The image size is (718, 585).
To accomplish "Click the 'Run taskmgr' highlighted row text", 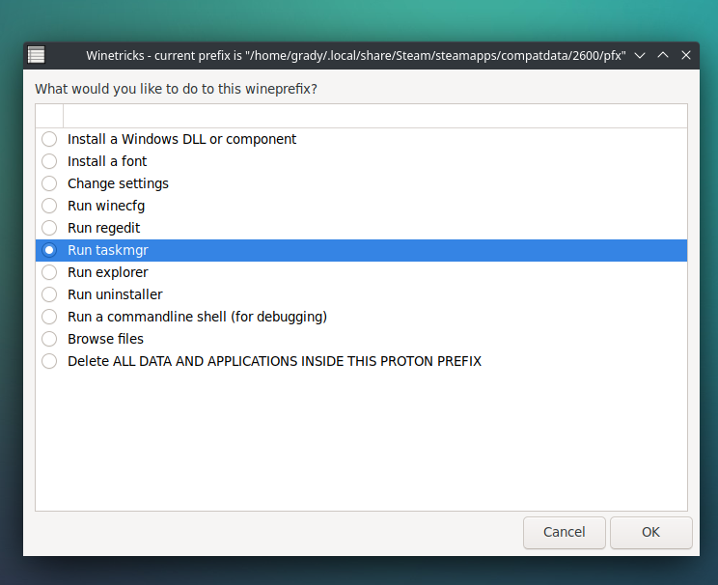I will (x=107, y=250).
